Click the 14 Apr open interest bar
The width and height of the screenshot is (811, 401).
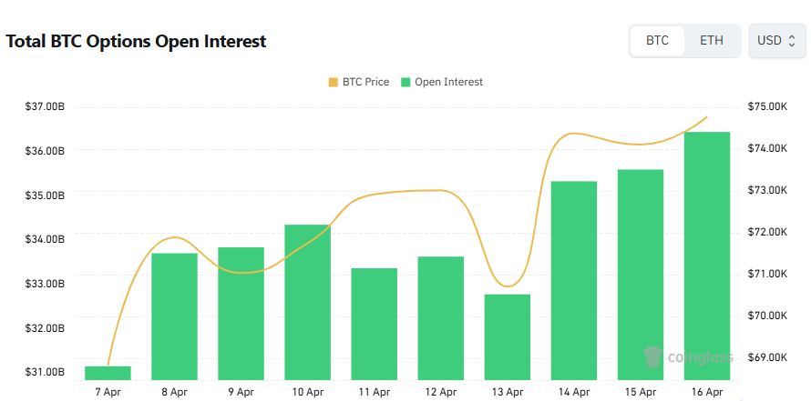[x=574, y=279]
